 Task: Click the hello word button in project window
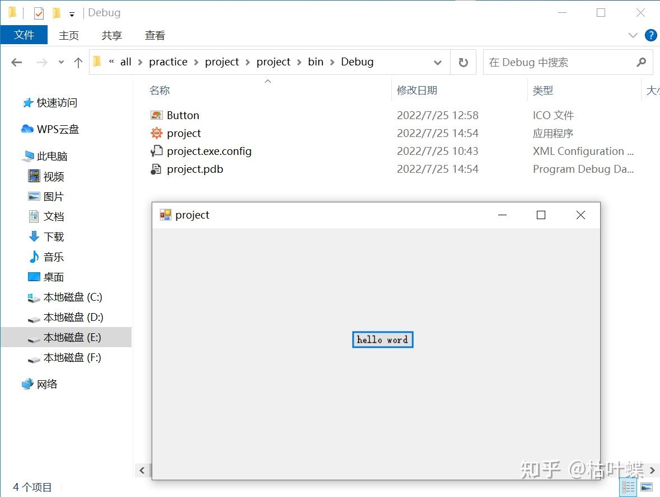pos(383,339)
